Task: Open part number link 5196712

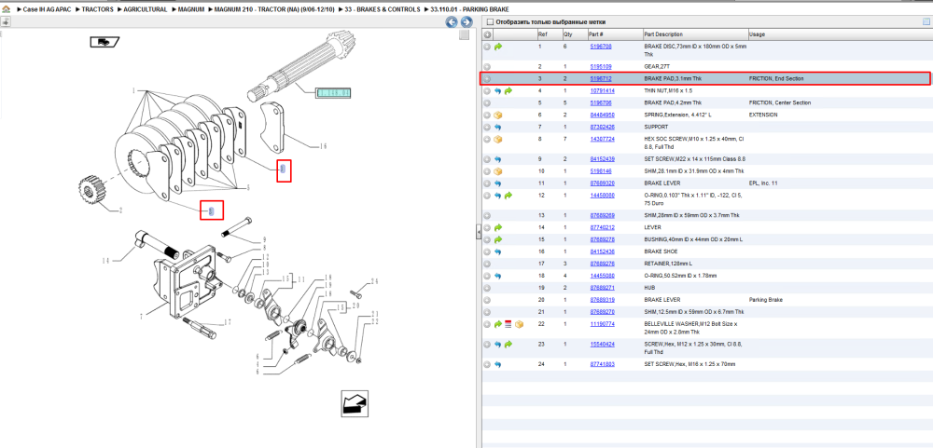Action: [x=601, y=78]
